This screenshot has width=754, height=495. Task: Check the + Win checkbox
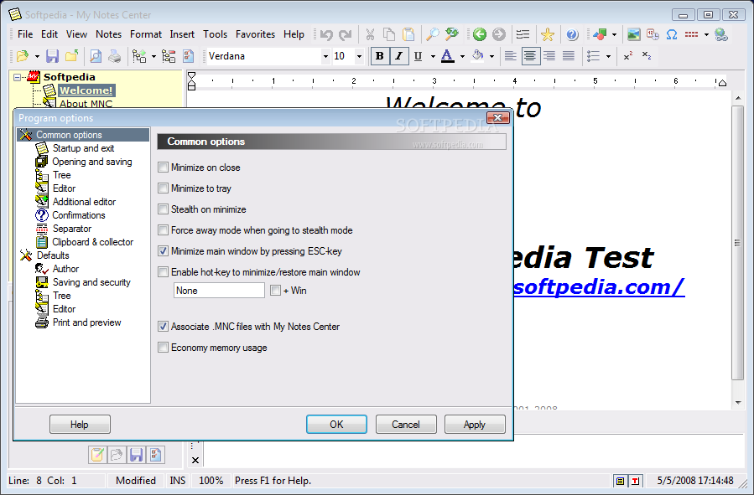(x=275, y=291)
